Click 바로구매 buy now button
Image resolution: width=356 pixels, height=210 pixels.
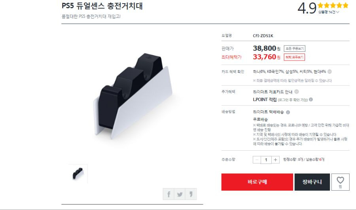tap(257, 182)
